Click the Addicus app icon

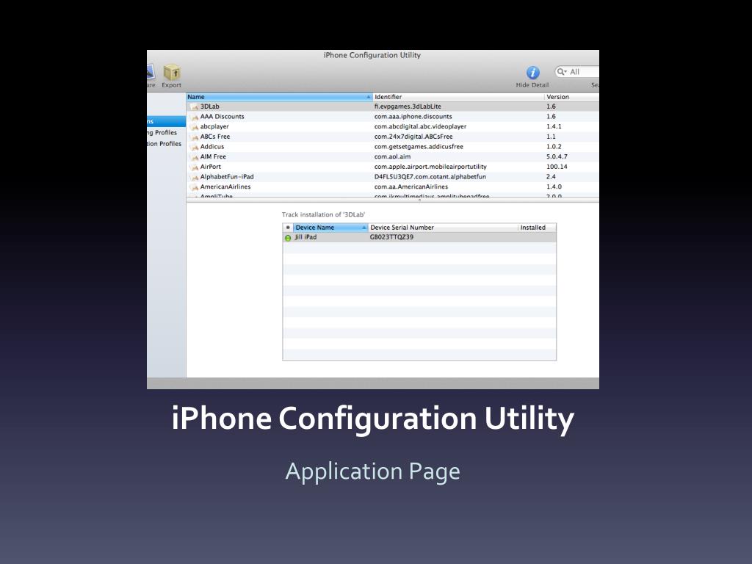coord(194,147)
